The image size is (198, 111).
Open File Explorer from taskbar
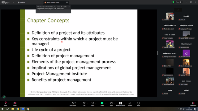13,109
